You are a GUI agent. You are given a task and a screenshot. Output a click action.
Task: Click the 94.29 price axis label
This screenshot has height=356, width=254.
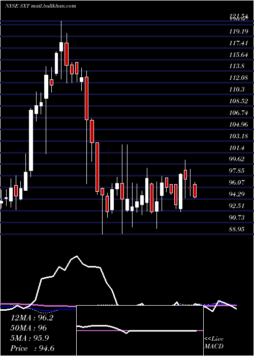tap(237, 194)
